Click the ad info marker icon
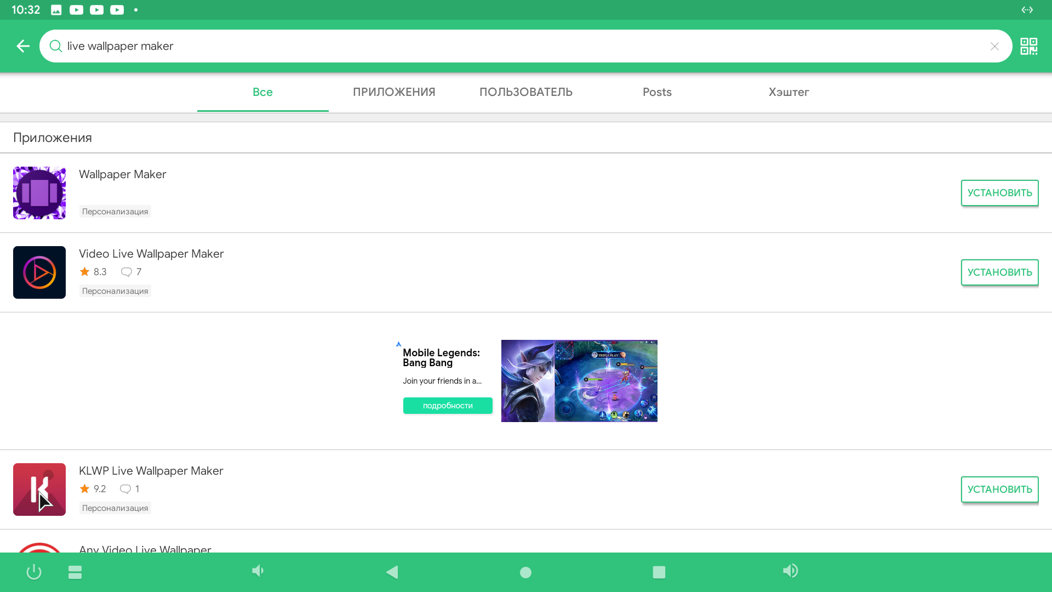The height and width of the screenshot is (592, 1052). (x=398, y=344)
